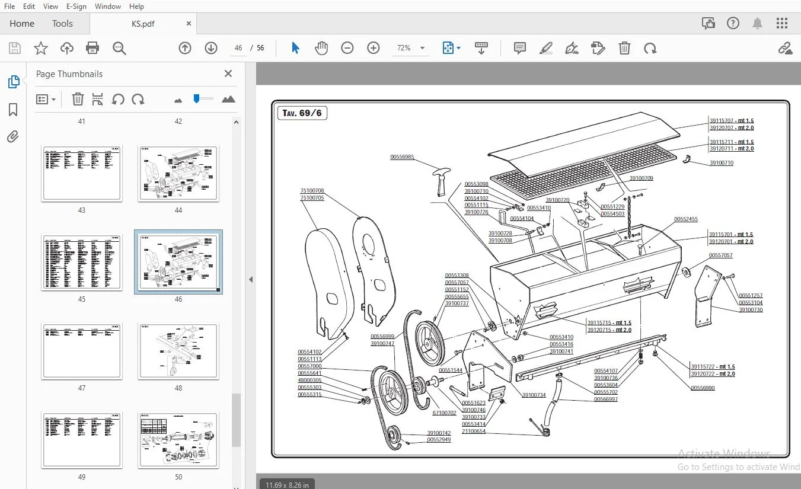Open the find text magnifier tool
The image size is (801, 489).
pos(119,48)
